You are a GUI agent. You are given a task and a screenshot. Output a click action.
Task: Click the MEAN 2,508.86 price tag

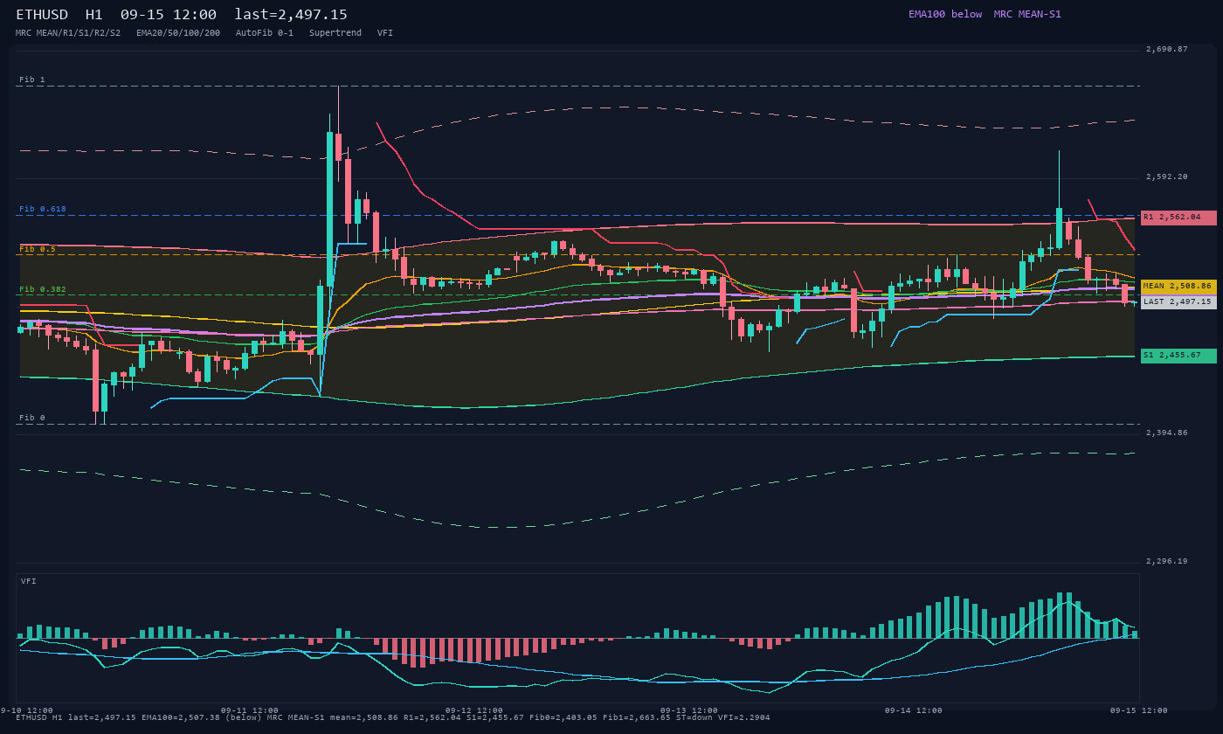(x=1178, y=287)
